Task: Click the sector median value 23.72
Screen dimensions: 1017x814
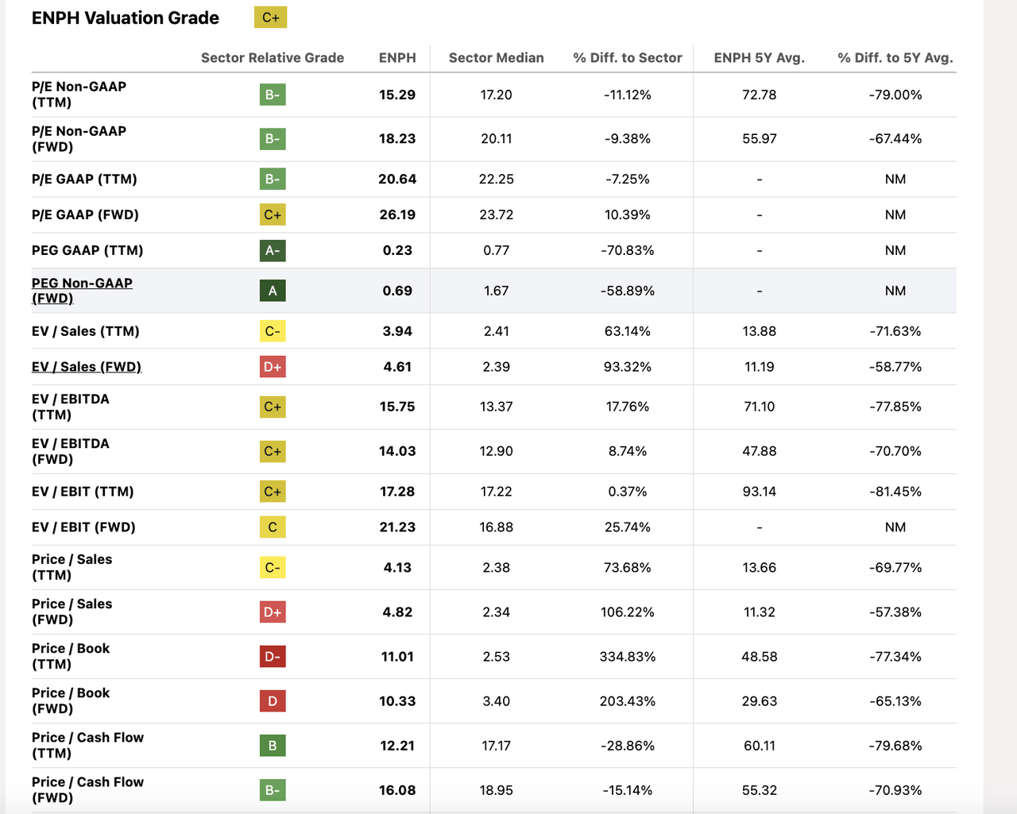Action: click(497, 215)
